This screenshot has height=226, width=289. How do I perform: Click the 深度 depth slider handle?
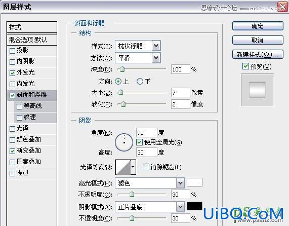122,69
